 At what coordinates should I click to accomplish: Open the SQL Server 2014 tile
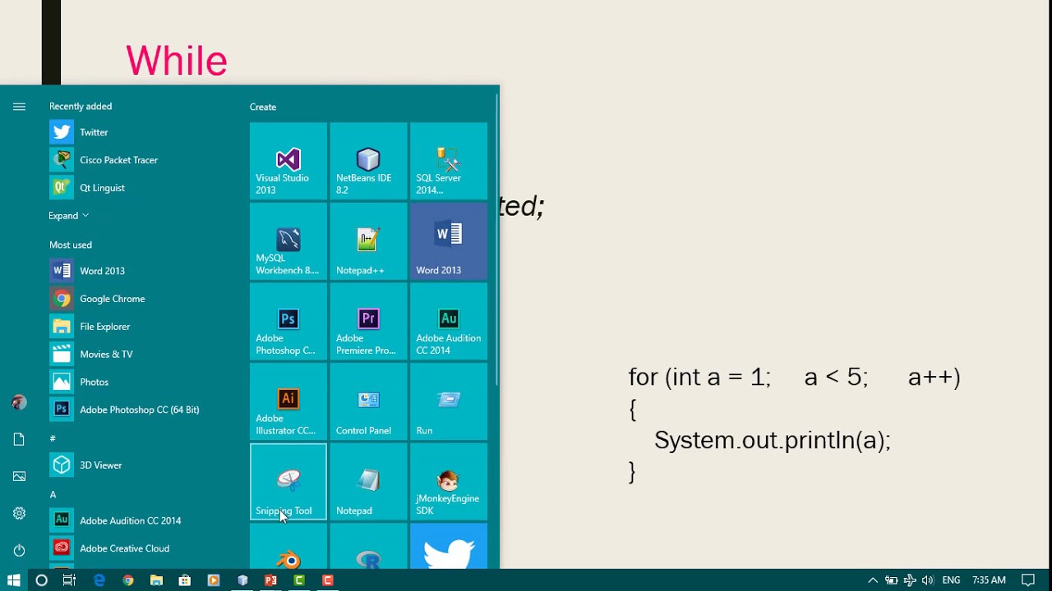(x=449, y=161)
